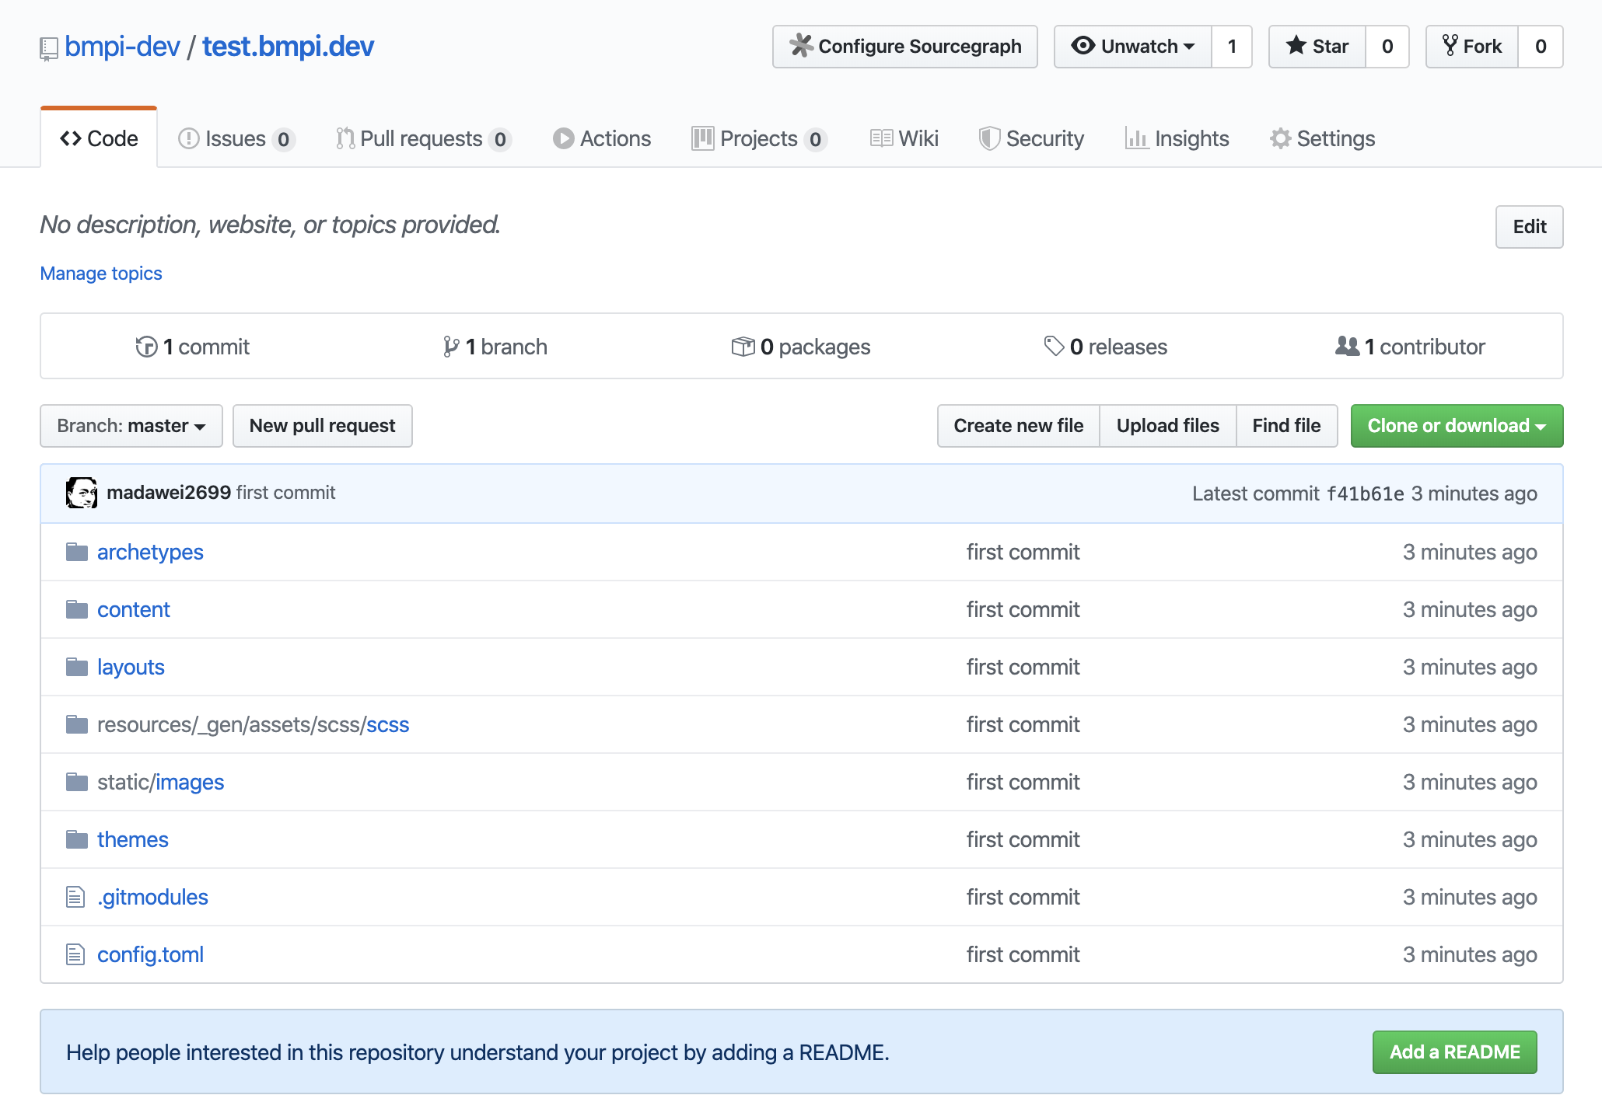1602x1116 pixels.
Task: Switch to the Issues tab
Action: click(236, 138)
